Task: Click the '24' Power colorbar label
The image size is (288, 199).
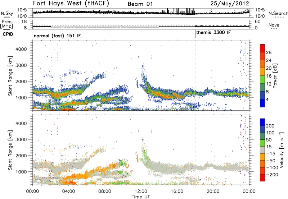Action: pyautogui.click(x=269, y=60)
